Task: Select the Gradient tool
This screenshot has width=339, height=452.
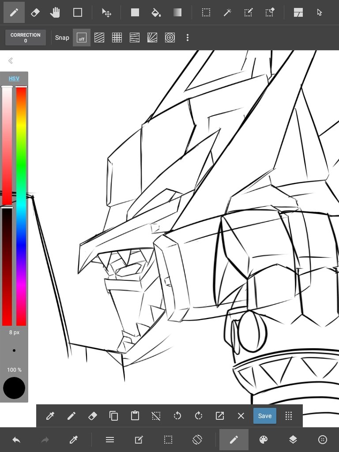Action: pyautogui.click(x=177, y=12)
